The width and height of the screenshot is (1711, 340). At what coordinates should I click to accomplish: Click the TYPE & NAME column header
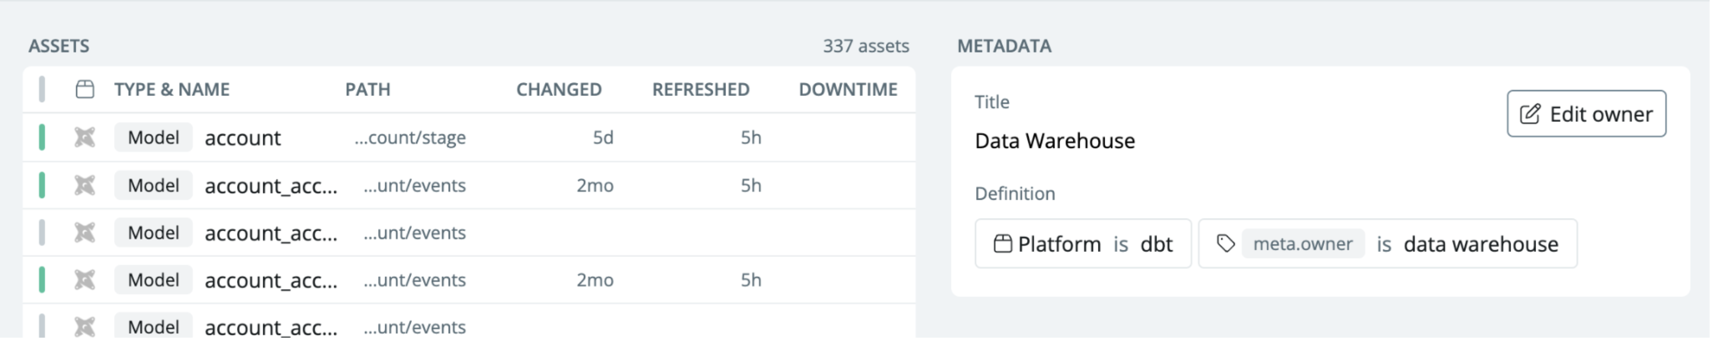pos(171,89)
